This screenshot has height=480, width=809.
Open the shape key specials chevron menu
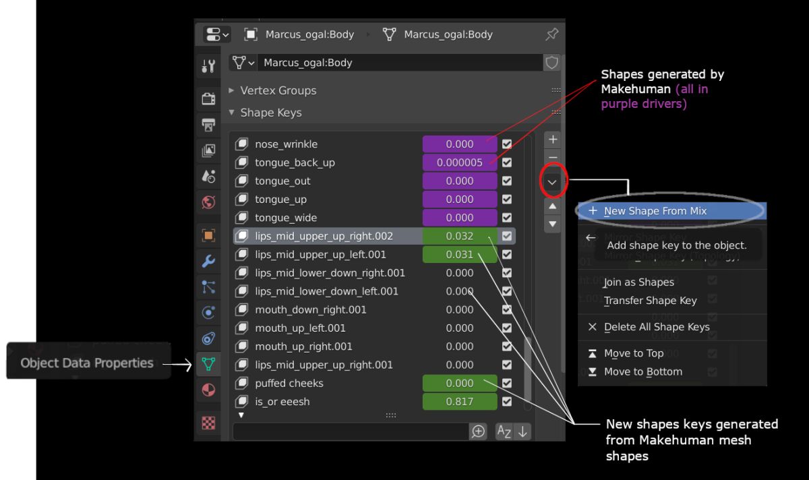pos(552,182)
